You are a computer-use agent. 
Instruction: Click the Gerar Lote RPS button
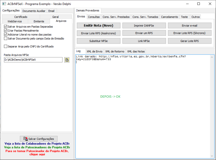tap(190, 41)
